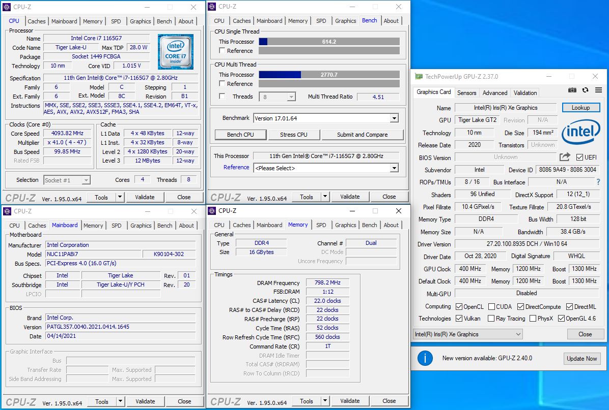Open GPU-Z hamburger menu
Screen dimensions: 609x410
[598, 90]
